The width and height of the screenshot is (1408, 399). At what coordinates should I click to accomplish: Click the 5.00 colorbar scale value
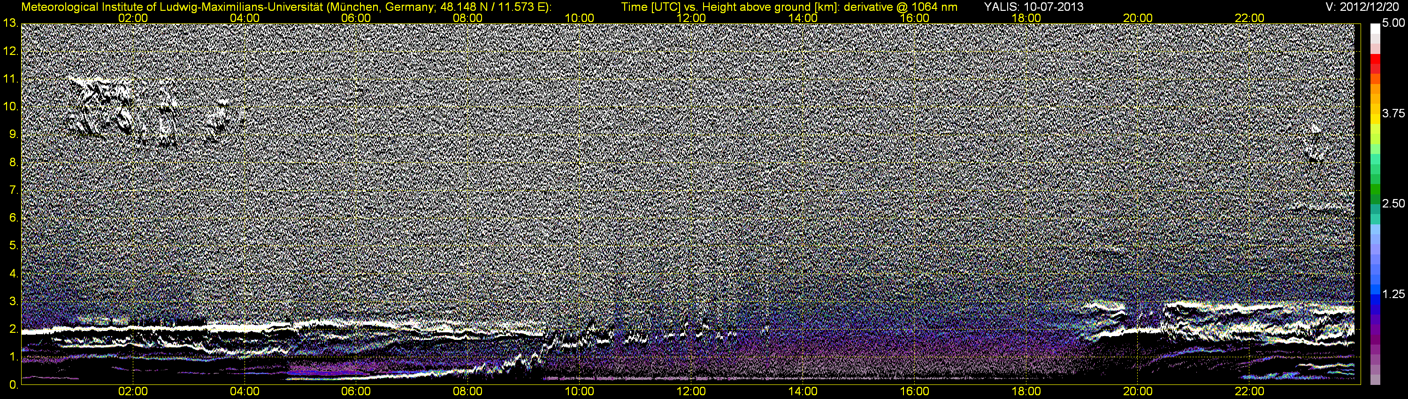point(1393,23)
